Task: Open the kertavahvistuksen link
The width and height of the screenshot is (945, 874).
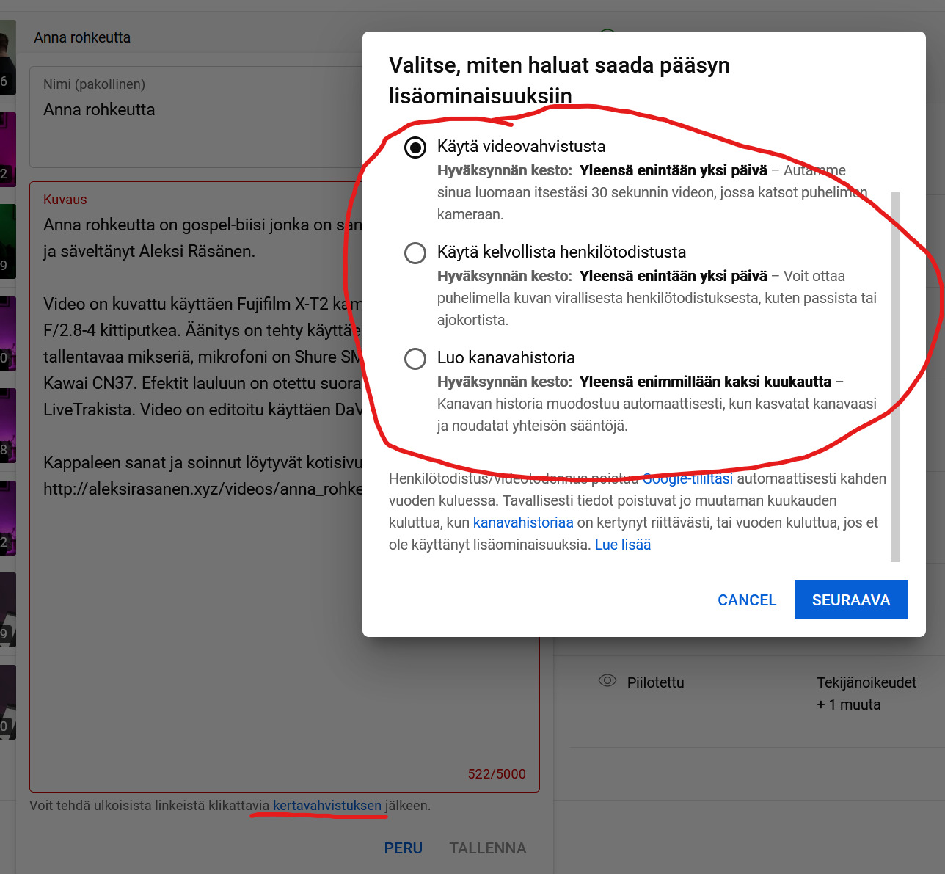Action: 327,805
